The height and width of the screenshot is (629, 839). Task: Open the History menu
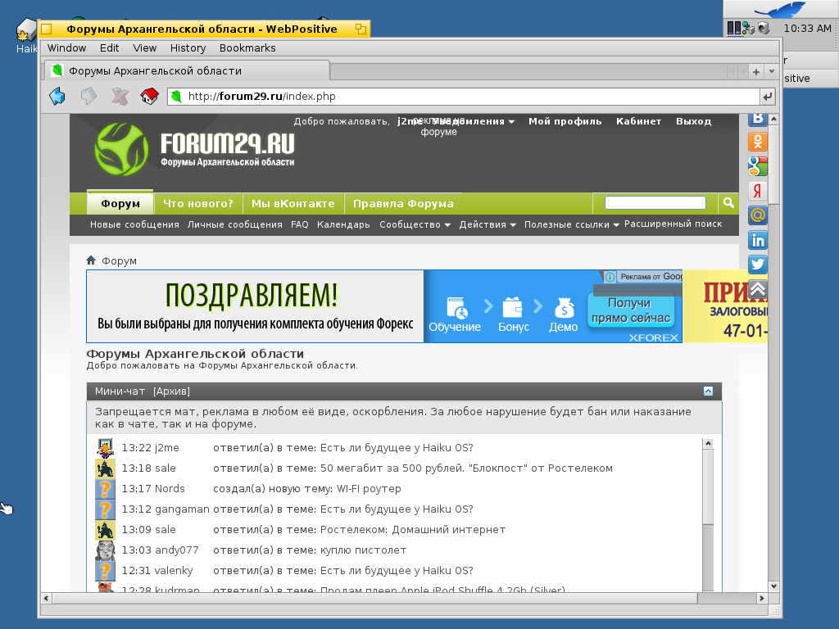pos(188,48)
